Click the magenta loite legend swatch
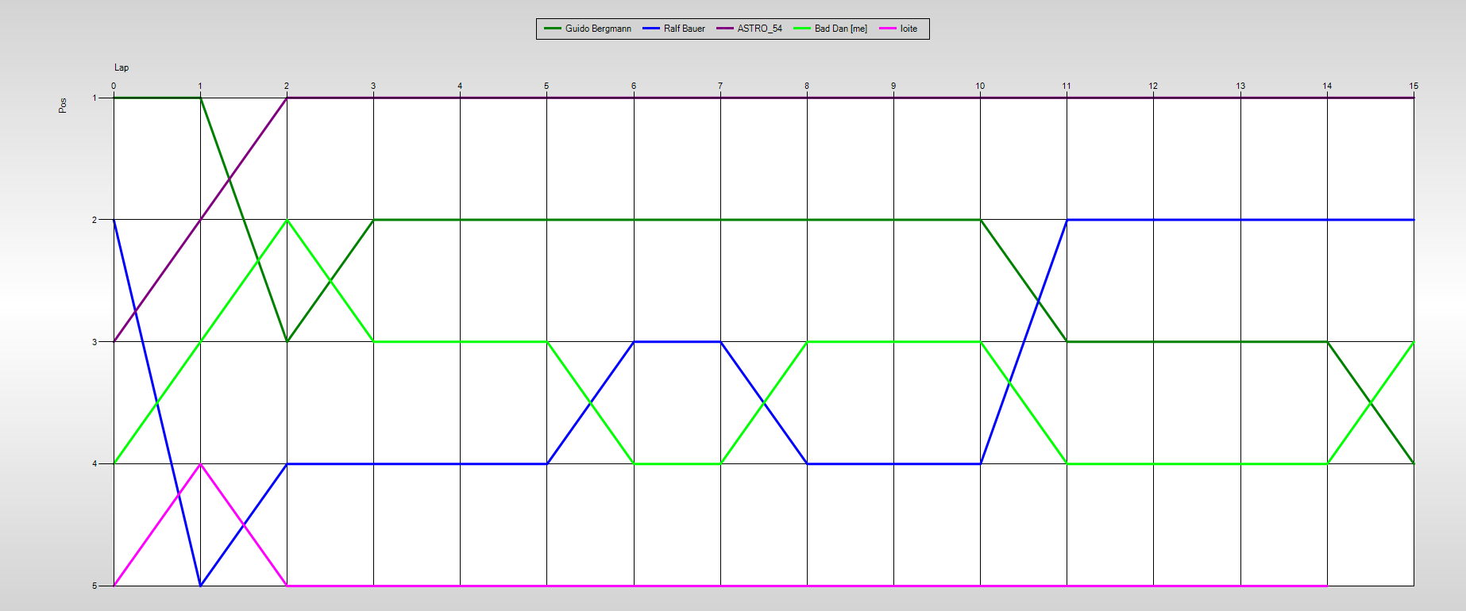1466x611 pixels. [887, 29]
